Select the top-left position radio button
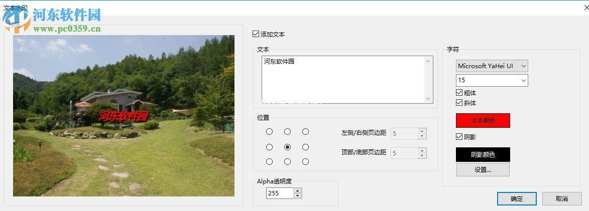The height and width of the screenshot is (211, 589). (x=269, y=131)
